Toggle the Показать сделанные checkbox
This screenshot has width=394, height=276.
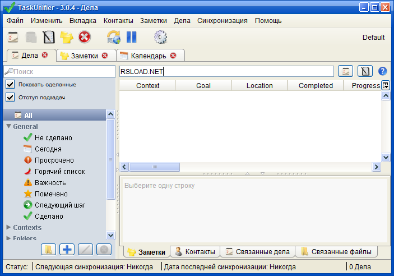tap(10, 84)
